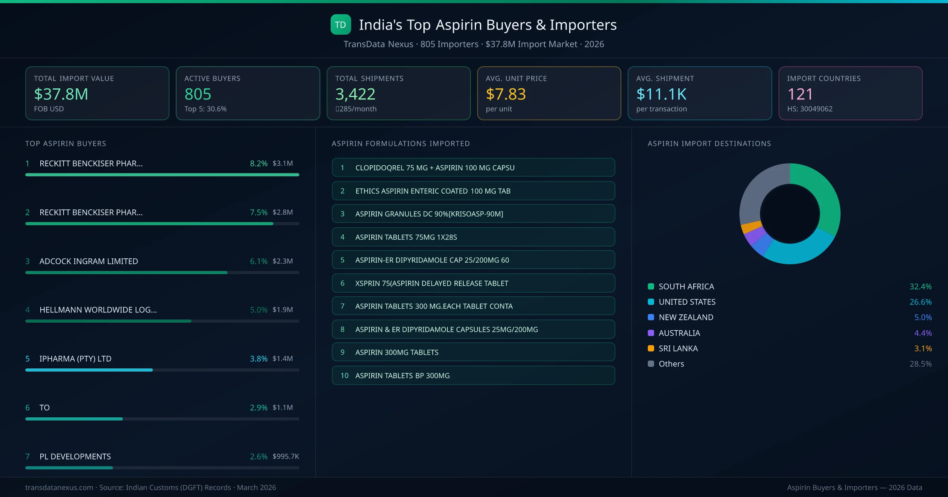This screenshot has height=497, width=948.
Task: Toggle the United States legend entry
Action: [x=687, y=302]
